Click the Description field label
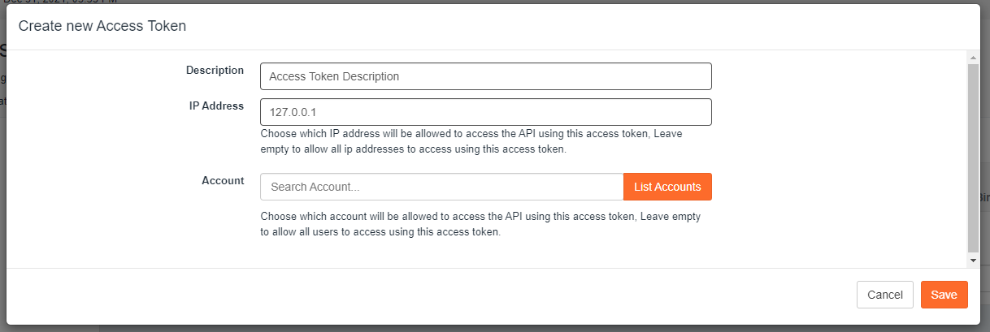990x332 pixels. (215, 70)
